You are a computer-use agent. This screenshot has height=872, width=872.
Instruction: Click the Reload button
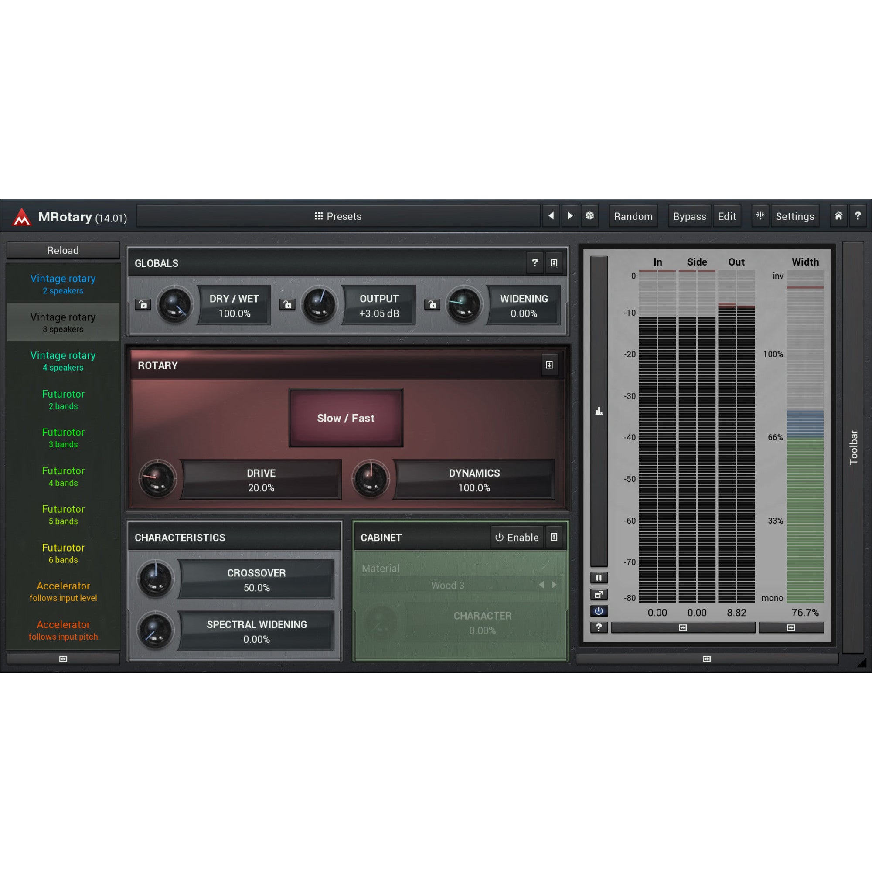63,250
